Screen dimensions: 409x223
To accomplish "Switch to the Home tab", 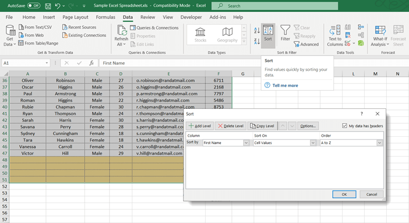I will 29,17.
